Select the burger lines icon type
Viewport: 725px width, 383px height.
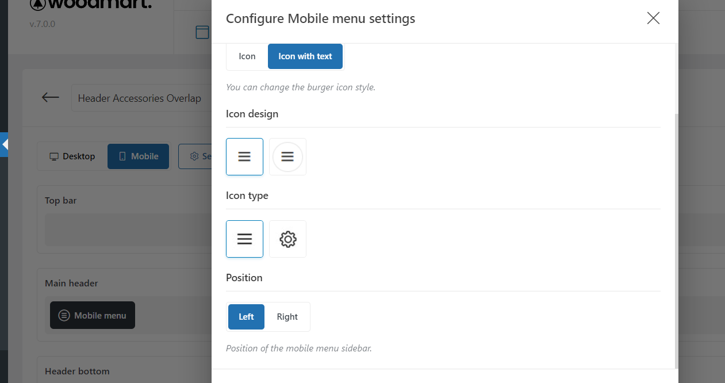click(244, 239)
